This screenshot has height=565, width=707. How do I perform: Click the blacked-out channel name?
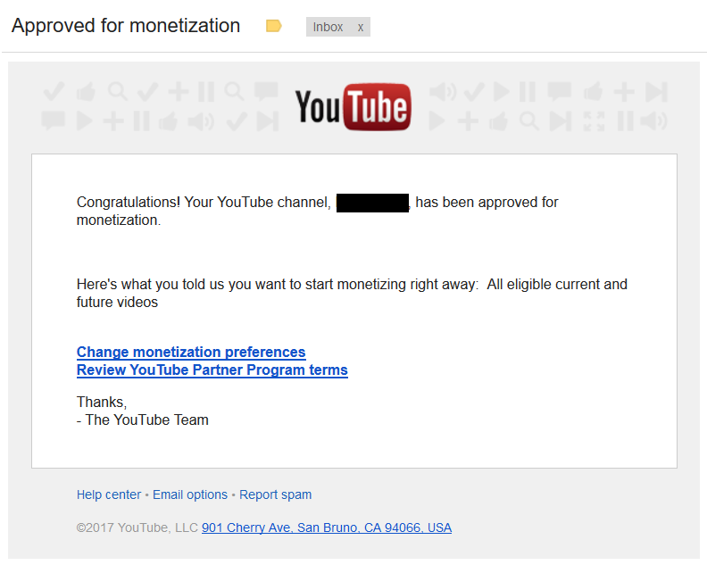[x=372, y=203]
